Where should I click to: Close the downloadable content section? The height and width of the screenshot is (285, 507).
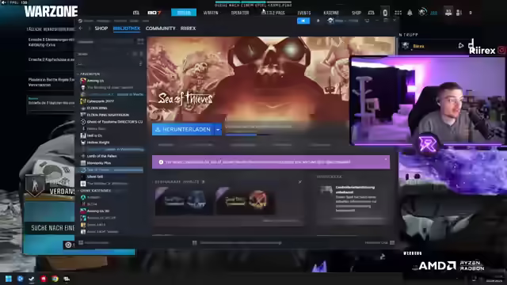click(x=300, y=182)
